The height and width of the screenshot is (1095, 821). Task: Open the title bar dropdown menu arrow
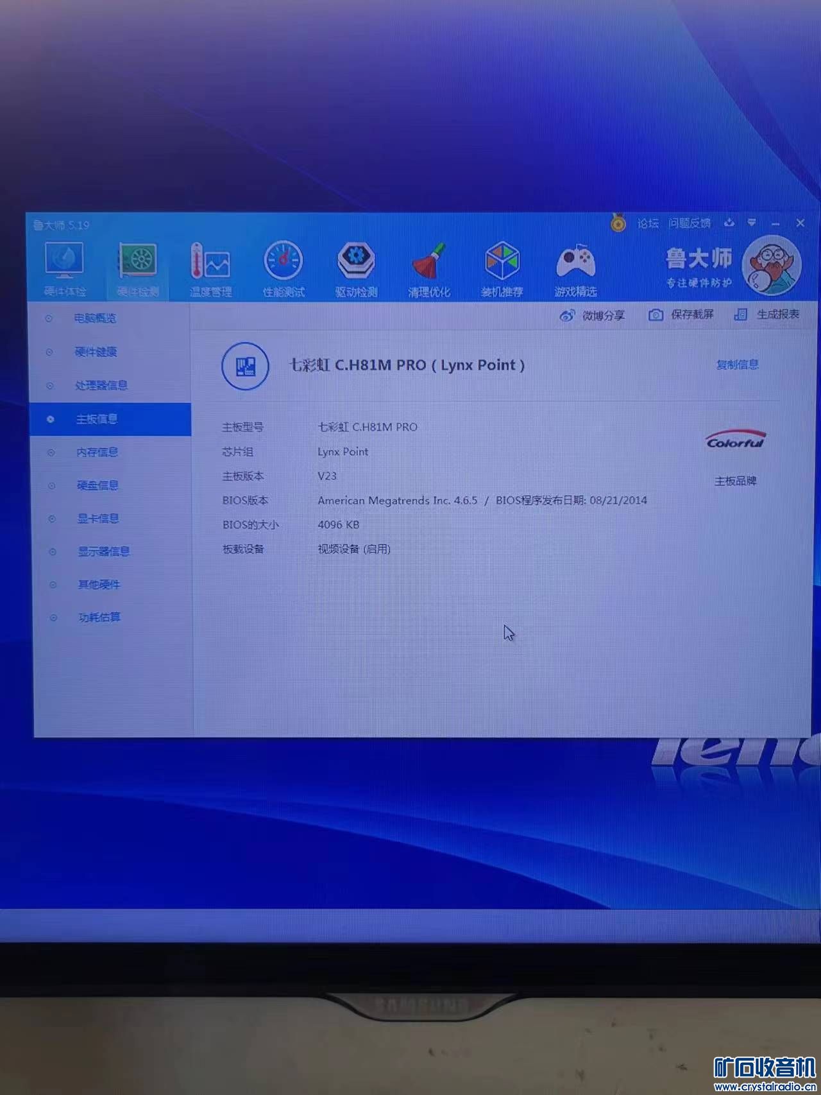(x=752, y=223)
